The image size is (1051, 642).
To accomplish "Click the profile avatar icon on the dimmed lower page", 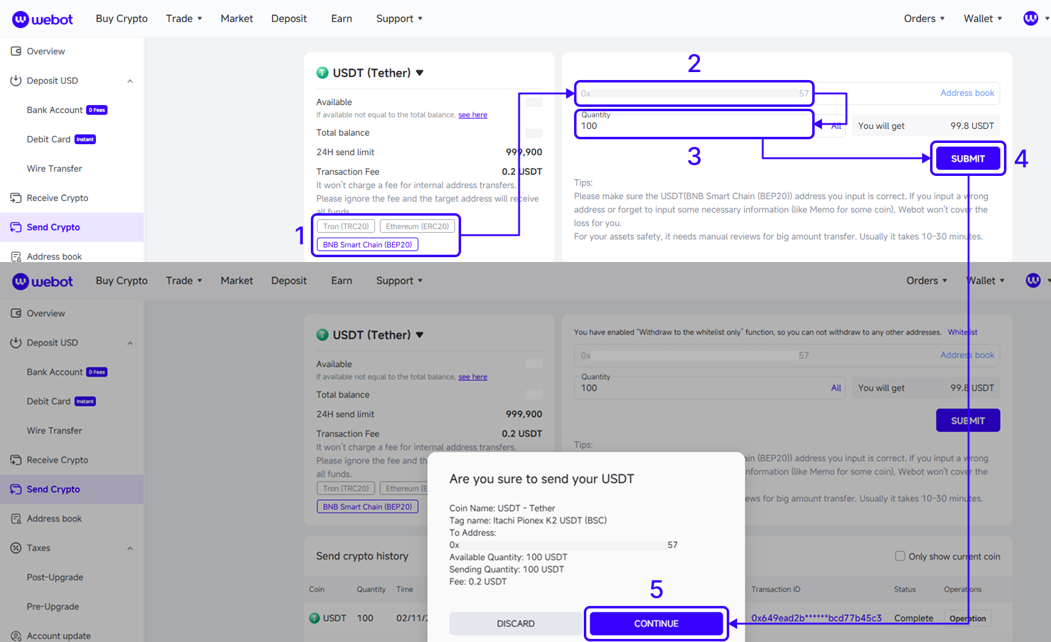I will (x=1033, y=280).
